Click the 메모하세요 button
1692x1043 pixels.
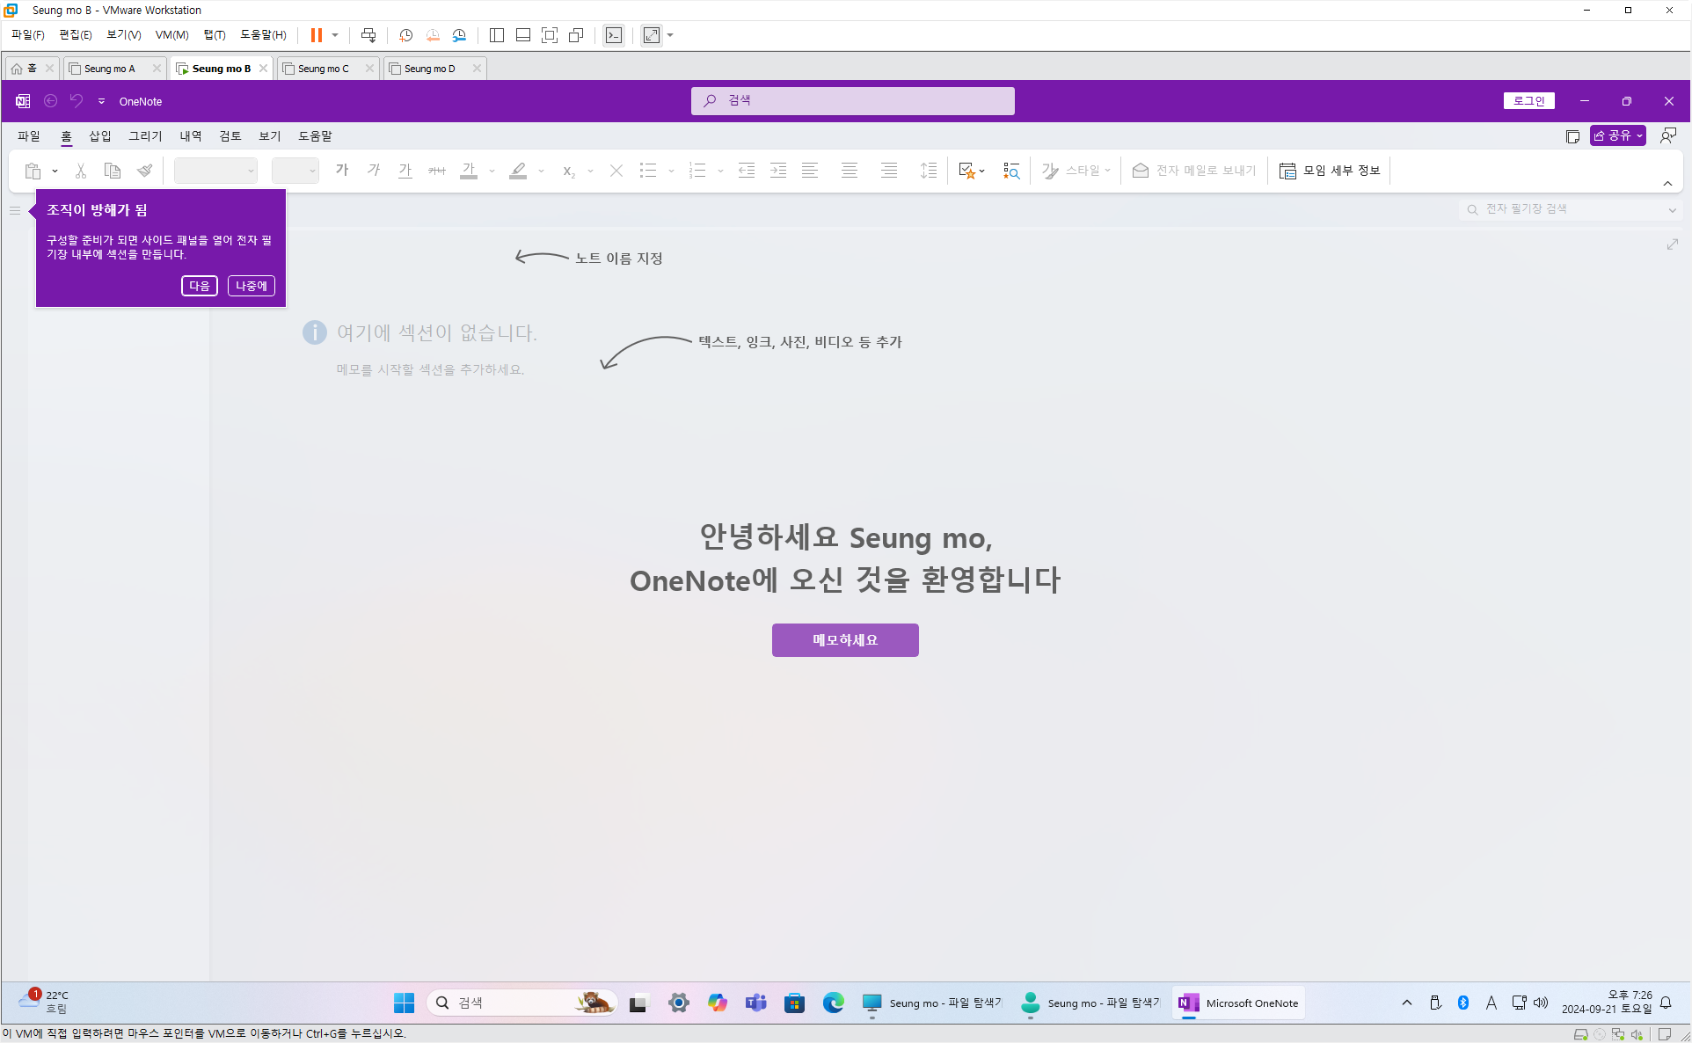click(x=845, y=640)
